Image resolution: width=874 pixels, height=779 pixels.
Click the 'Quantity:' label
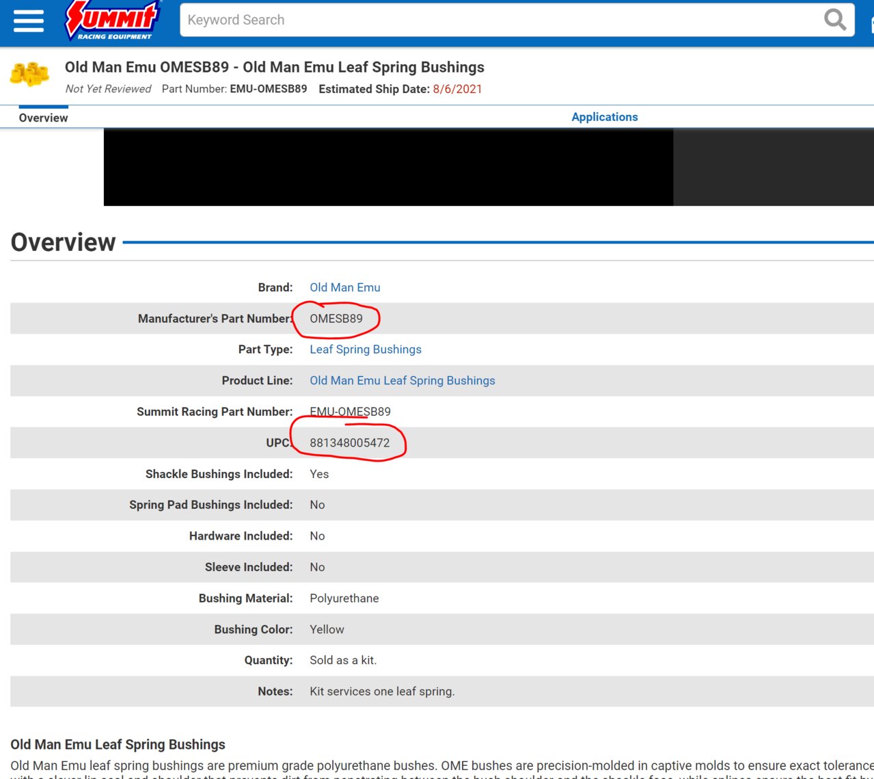tap(269, 660)
